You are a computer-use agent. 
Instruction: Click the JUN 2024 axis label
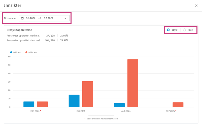tap(35, 111)
